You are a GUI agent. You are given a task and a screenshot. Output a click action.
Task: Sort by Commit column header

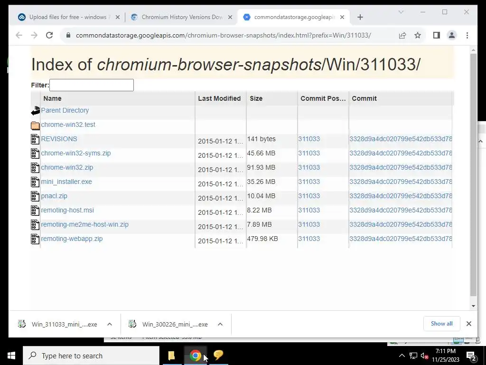coord(364,98)
